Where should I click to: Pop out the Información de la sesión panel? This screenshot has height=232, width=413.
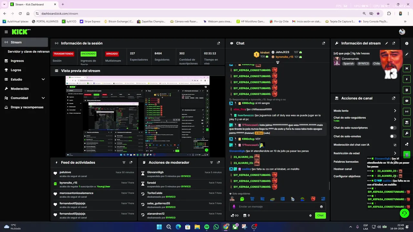click(x=218, y=43)
